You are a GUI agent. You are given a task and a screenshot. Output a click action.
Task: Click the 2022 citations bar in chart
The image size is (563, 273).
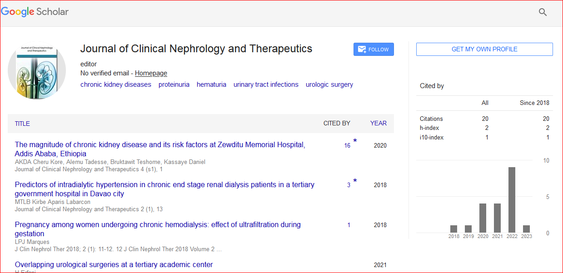click(x=512, y=200)
